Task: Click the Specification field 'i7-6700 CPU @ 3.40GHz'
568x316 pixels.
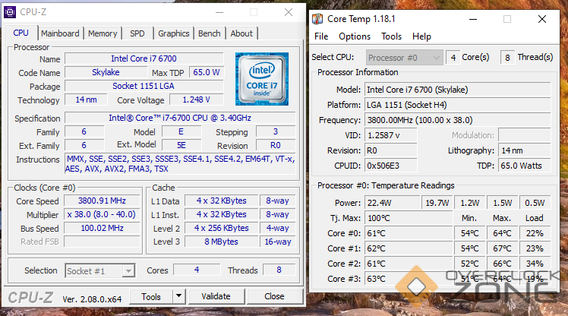Action: 180,118
